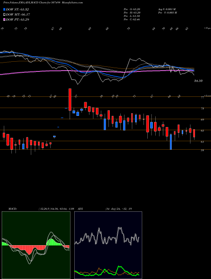This screenshot has width=211, height=279.
Task: Click the 77 price axis label
Action: [x=202, y=97]
